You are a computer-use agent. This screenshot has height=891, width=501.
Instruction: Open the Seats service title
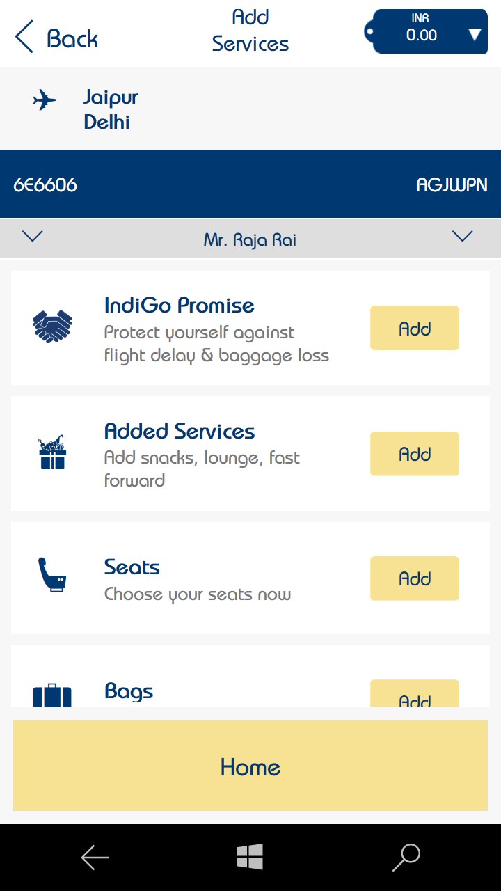click(x=132, y=567)
